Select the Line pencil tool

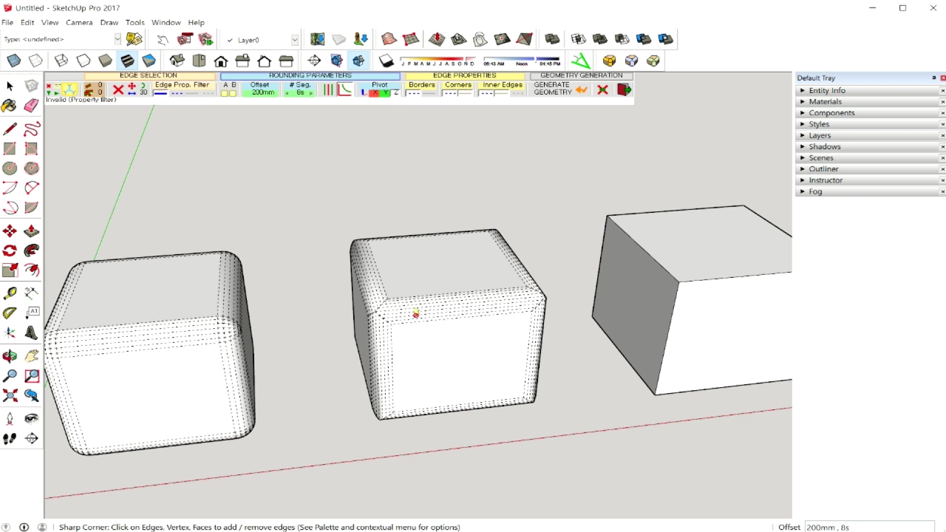coord(10,130)
